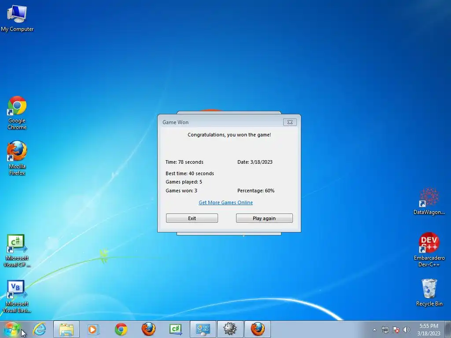Open the clock showing 5:55 PM

pos(429,330)
